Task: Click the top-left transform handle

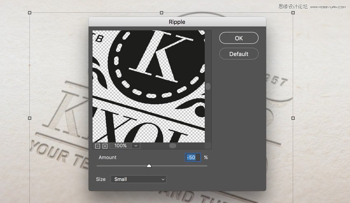Action: [30, 13]
